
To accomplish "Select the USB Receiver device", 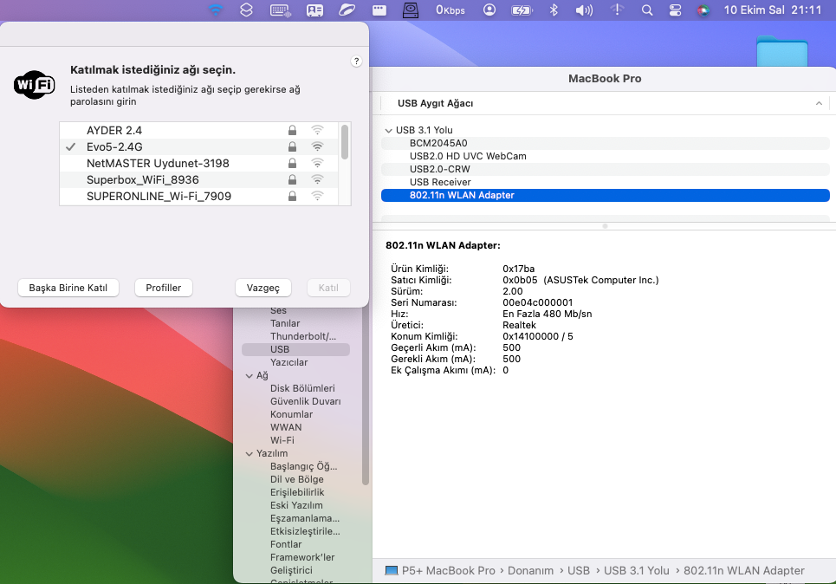I will [x=606, y=182].
